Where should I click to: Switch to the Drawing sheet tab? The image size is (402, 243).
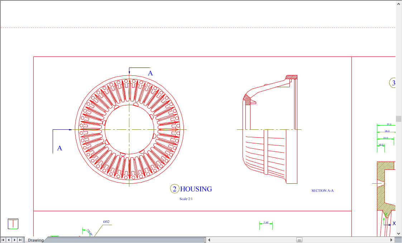[35, 240]
